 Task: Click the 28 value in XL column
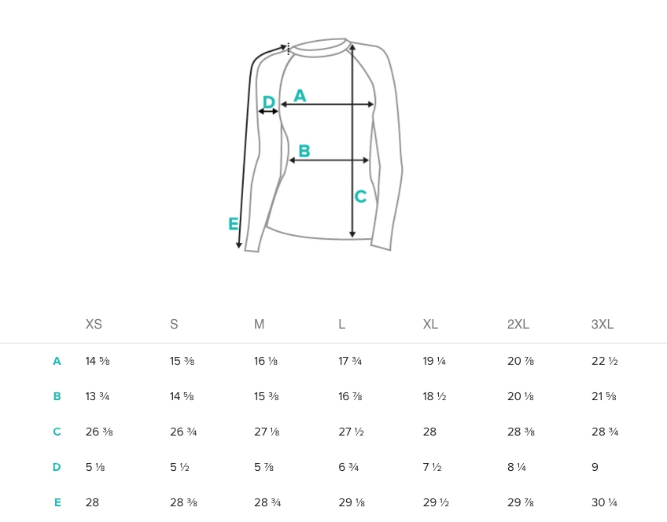429,432
